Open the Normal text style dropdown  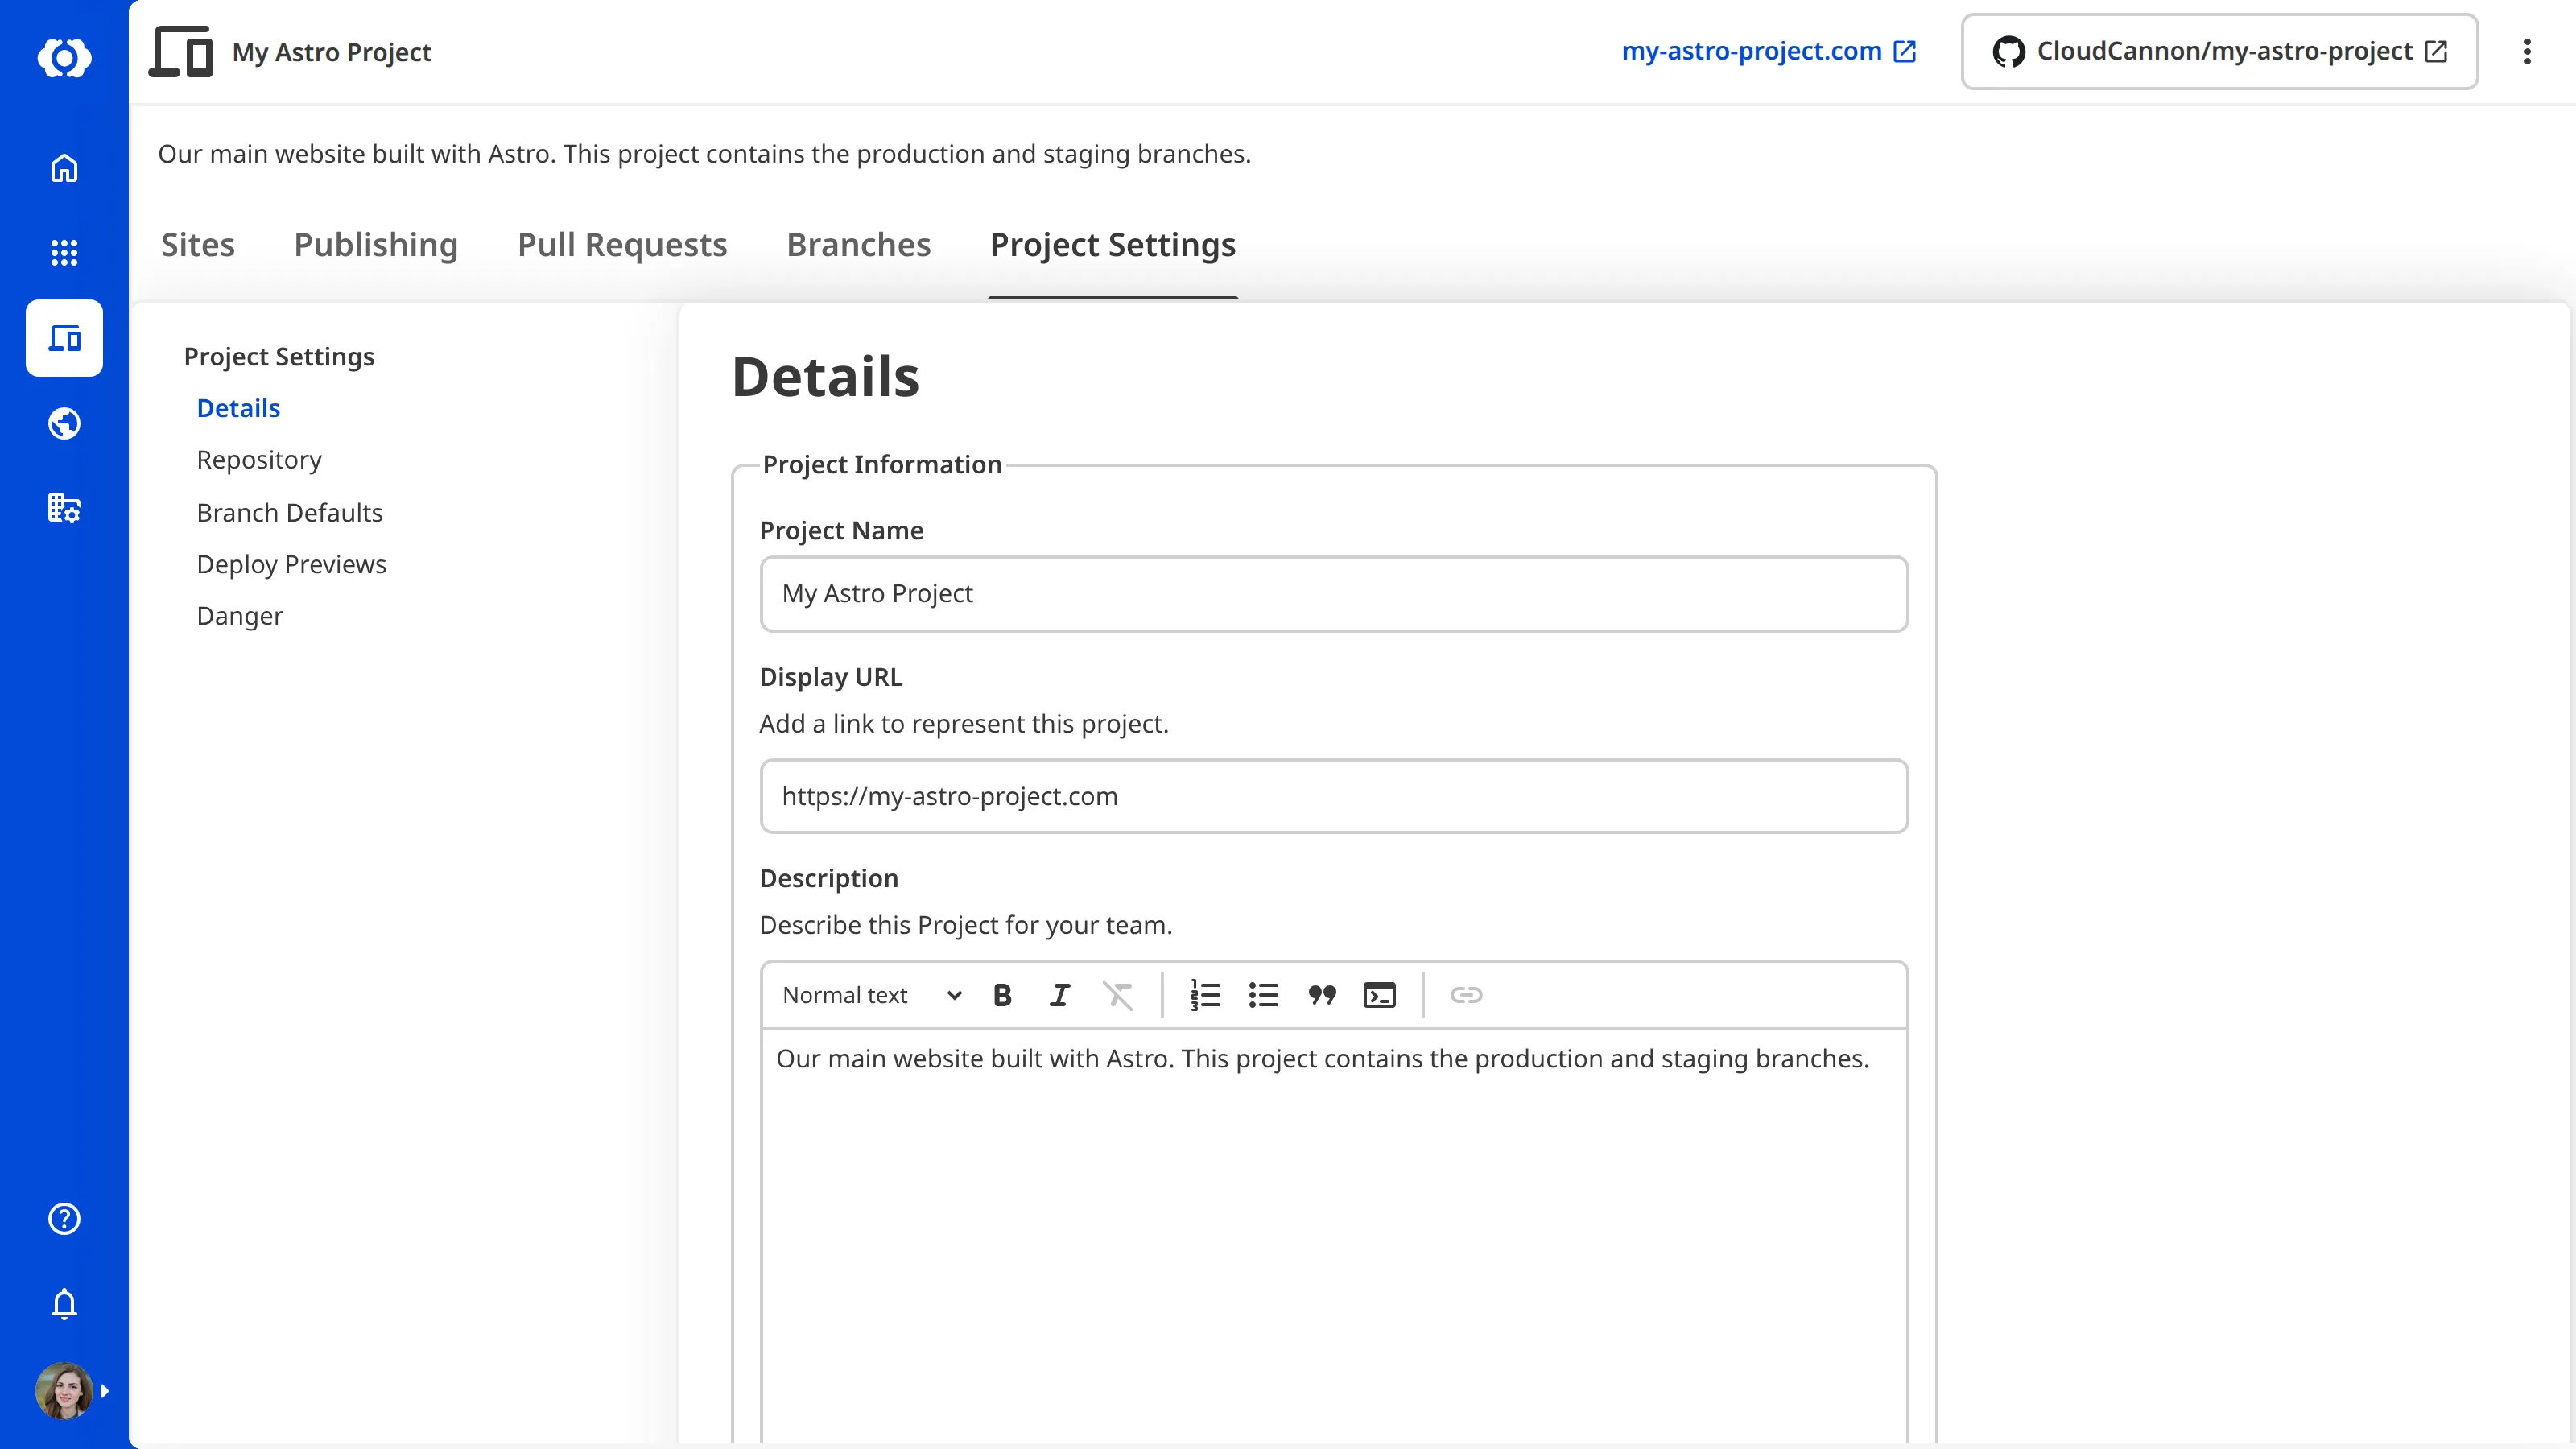point(872,995)
